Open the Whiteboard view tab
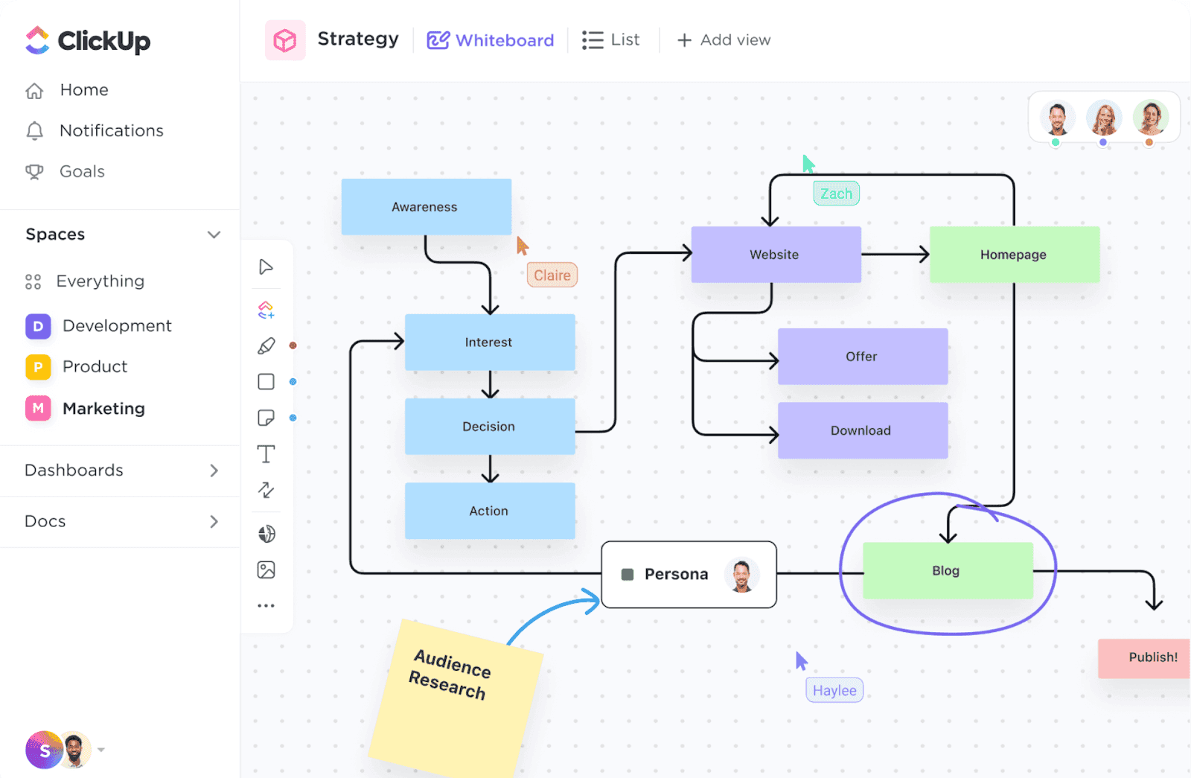The width and height of the screenshot is (1191, 778). pos(490,39)
